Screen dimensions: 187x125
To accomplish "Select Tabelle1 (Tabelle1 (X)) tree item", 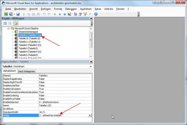I will (x=30, y=35).
